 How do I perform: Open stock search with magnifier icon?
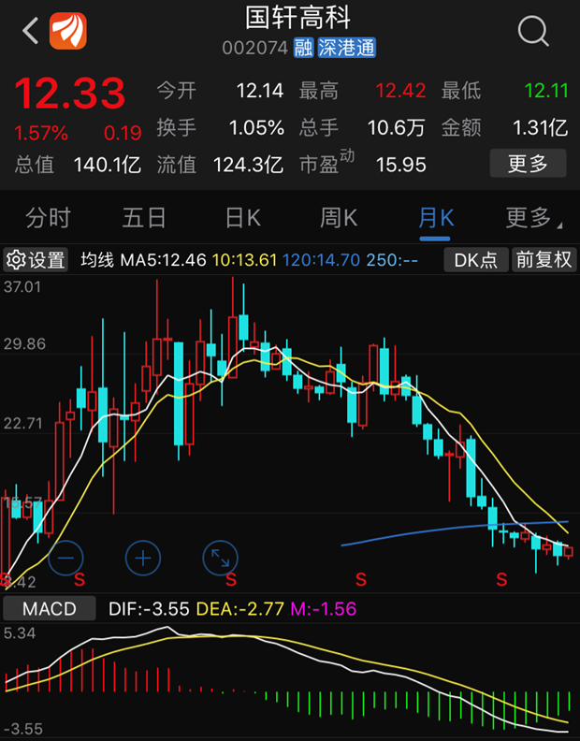coord(533,31)
